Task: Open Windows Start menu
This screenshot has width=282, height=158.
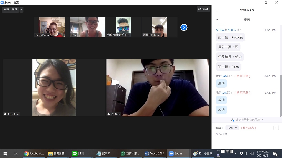Action: pos(5,154)
